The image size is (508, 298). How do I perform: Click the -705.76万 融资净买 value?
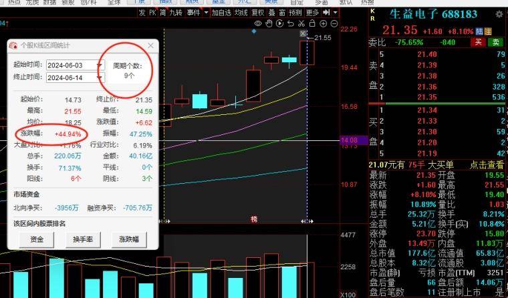138,208
